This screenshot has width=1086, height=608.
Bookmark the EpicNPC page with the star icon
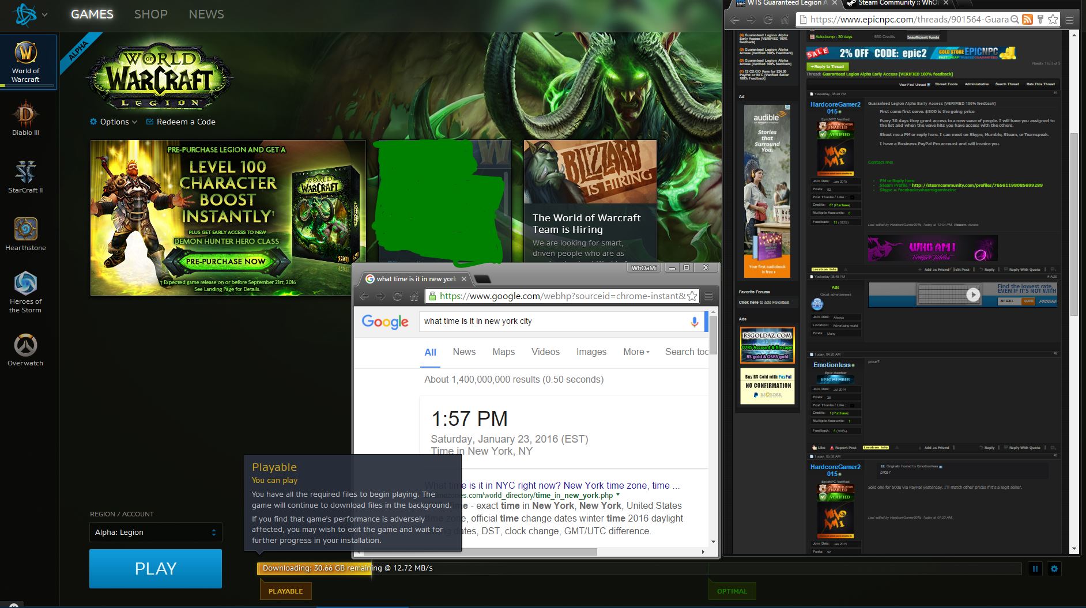(1053, 20)
